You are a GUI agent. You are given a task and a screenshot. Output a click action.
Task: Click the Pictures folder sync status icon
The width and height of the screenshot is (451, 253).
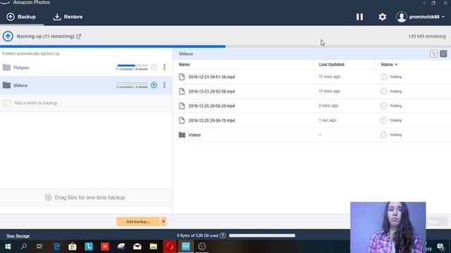(154, 67)
